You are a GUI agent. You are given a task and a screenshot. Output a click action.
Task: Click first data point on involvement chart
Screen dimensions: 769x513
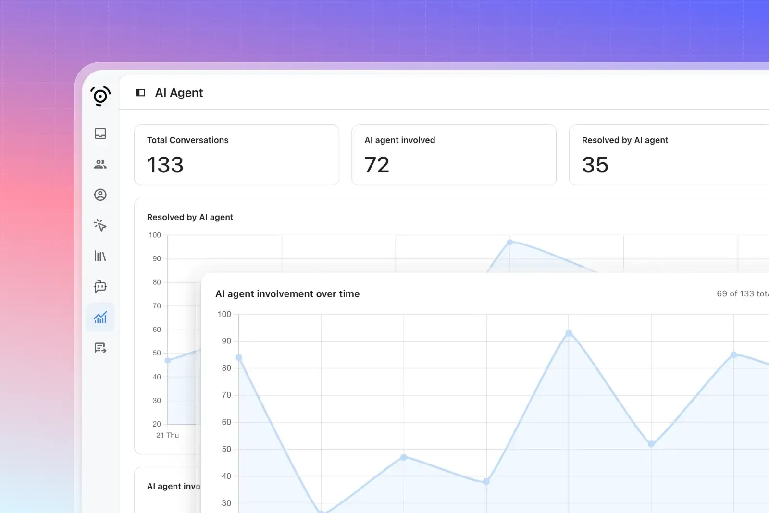click(x=239, y=358)
